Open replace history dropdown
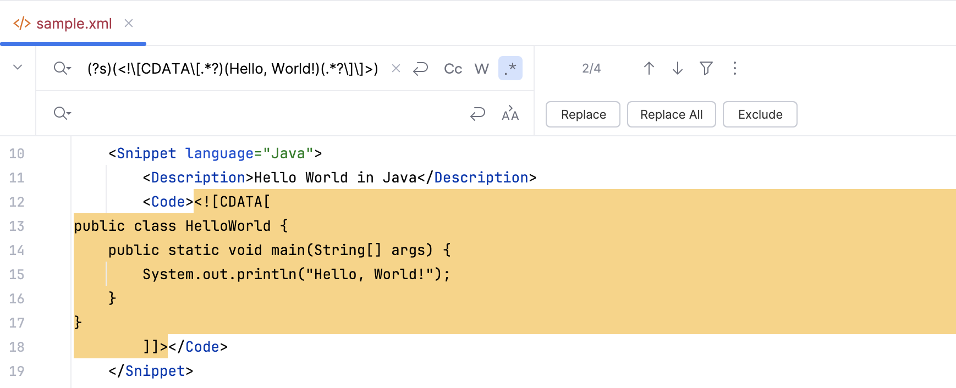Screen dimensions: 956x388 (62, 114)
